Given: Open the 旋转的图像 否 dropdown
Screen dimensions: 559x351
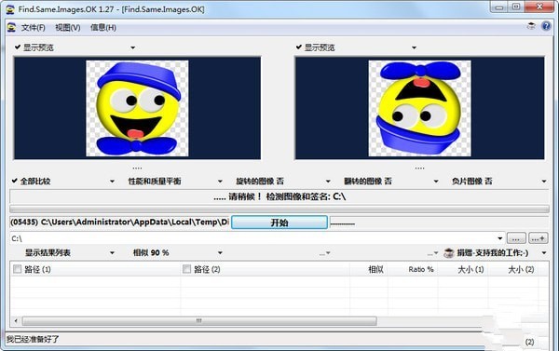Looking at the screenshot, I should coord(328,182).
